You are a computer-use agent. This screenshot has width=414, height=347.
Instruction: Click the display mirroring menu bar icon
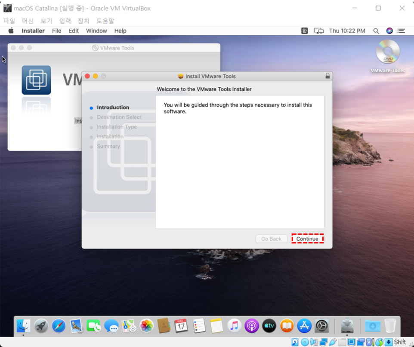pos(319,31)
